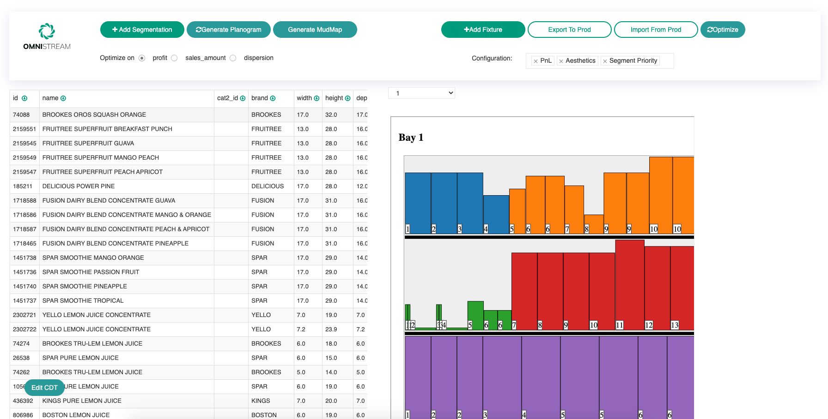
Task: Click row SPAR SMOOTHIE PINEAPPLE
Action: click(x=189, y=287)
